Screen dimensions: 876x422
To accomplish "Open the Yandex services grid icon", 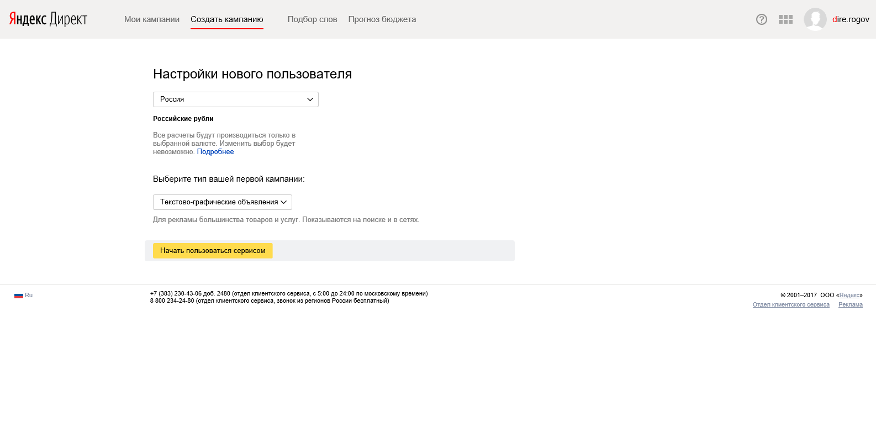I will (x=785, y=19).
